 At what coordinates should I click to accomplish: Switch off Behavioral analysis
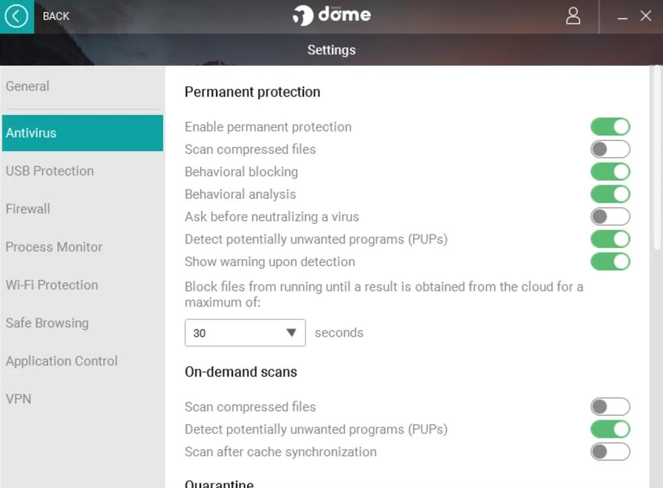610,194
